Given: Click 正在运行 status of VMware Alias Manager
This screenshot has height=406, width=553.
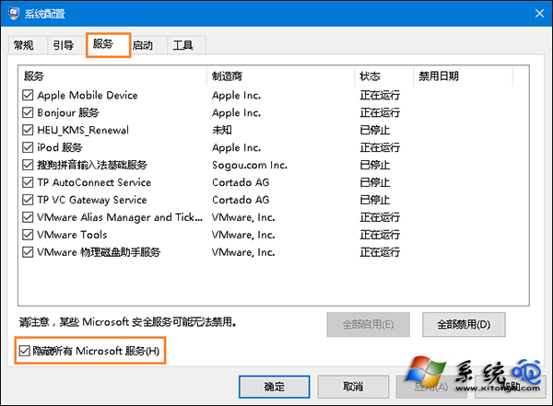Looking at the screenshot, I should click(x=380, y=217).
